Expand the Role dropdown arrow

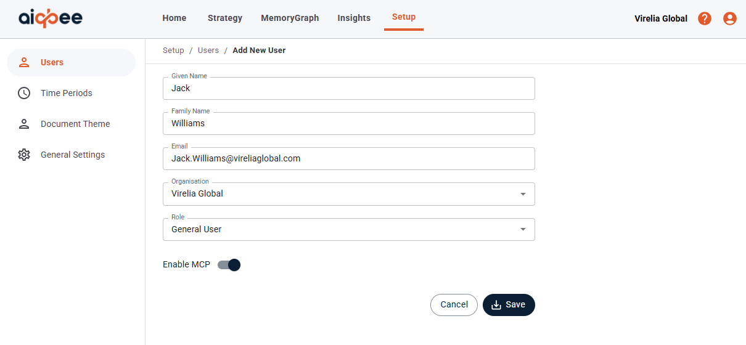523,229
